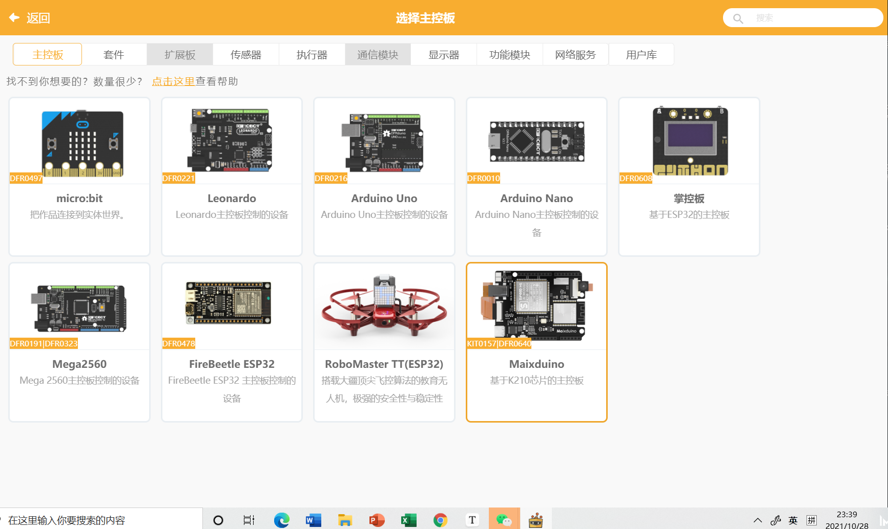Click the back arrow icon

click(14, 18)
